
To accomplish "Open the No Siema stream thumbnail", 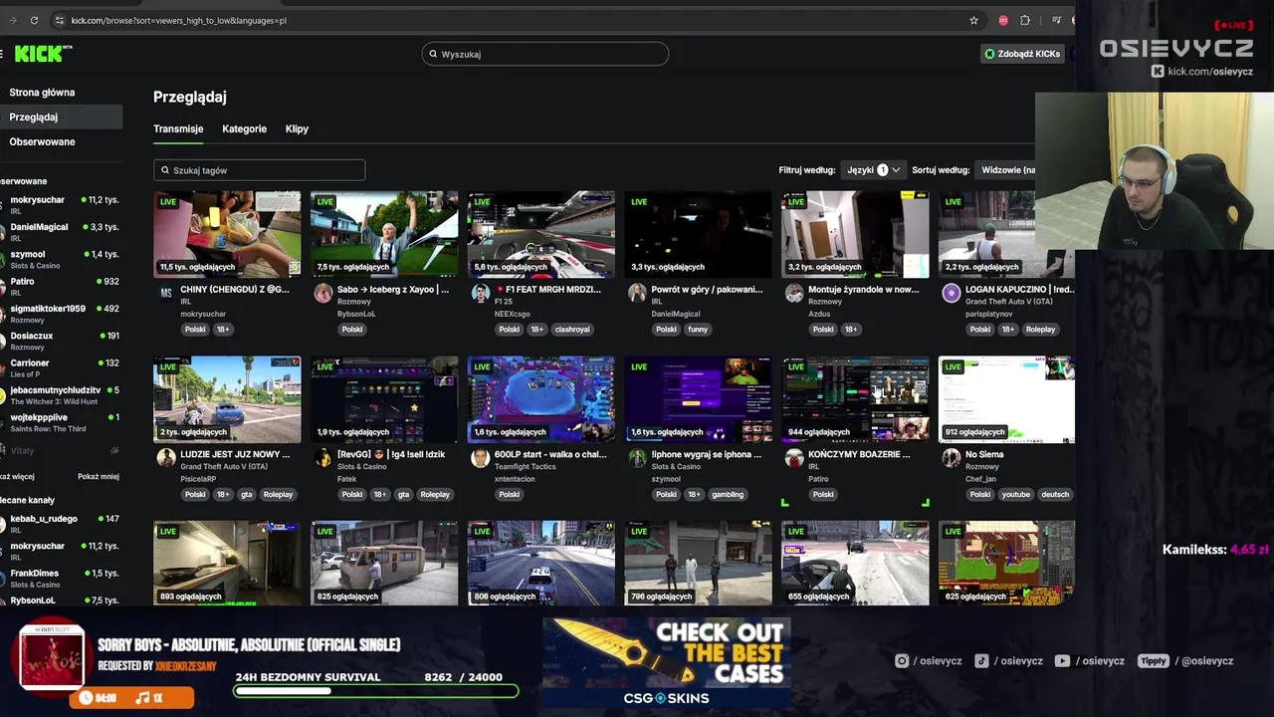I will [x=1006, y=399].
